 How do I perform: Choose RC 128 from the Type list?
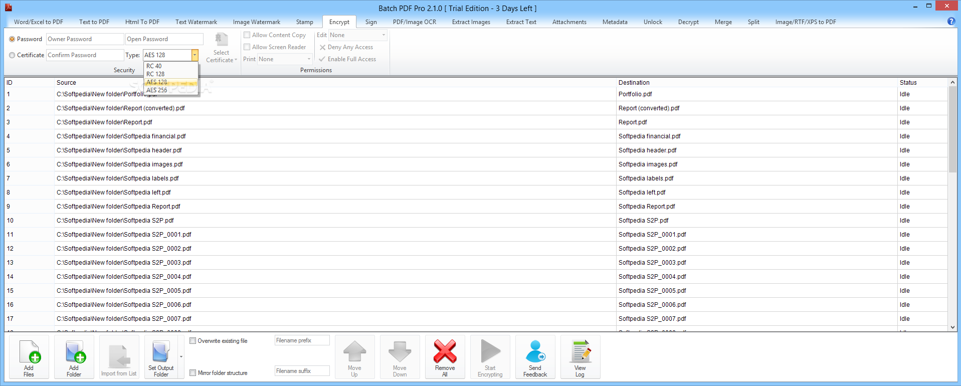[171, 74]
